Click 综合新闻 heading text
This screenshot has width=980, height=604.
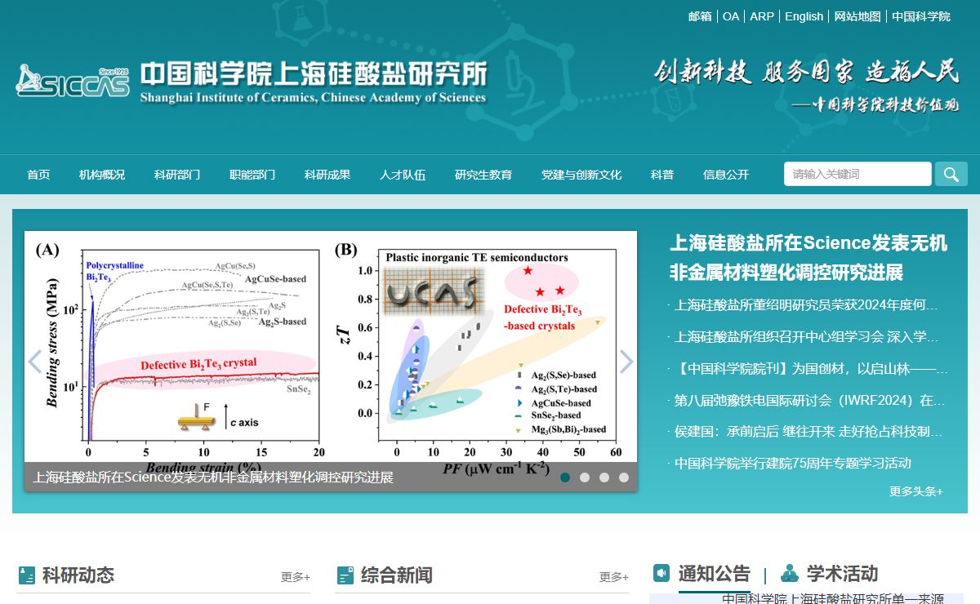(x=397, y=575)
